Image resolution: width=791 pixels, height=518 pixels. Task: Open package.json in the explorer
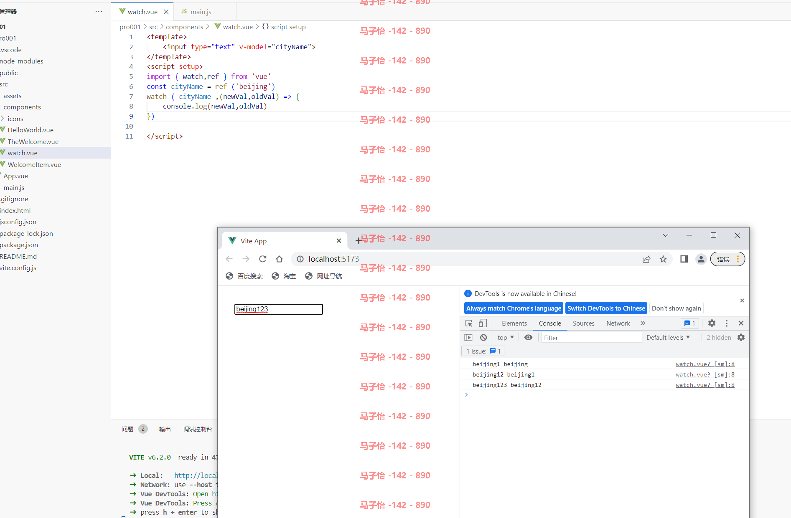tap(19, 245)
